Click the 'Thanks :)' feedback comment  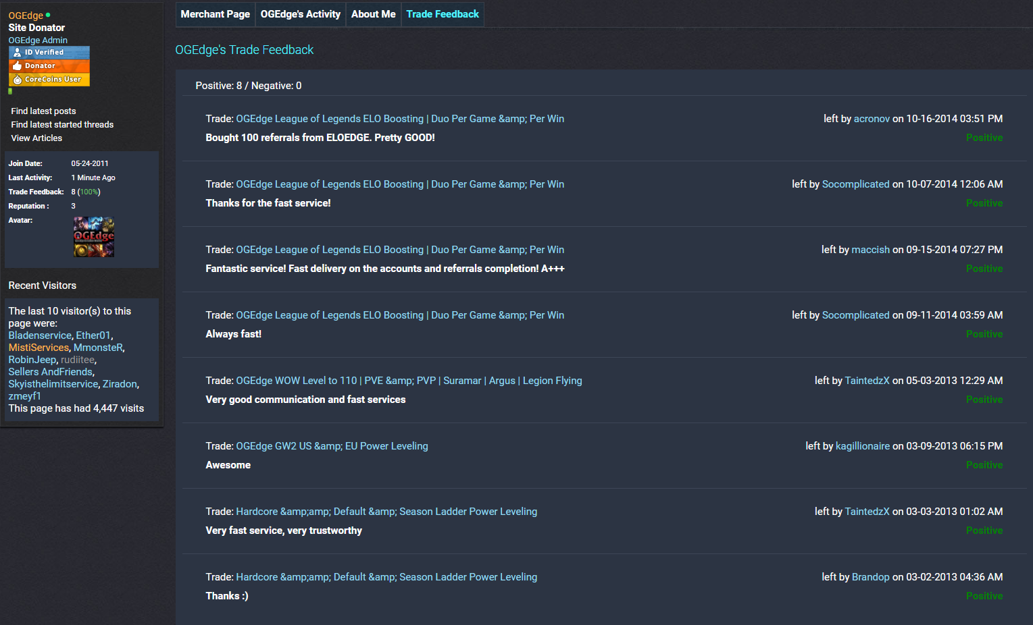[x=227, y=596]
